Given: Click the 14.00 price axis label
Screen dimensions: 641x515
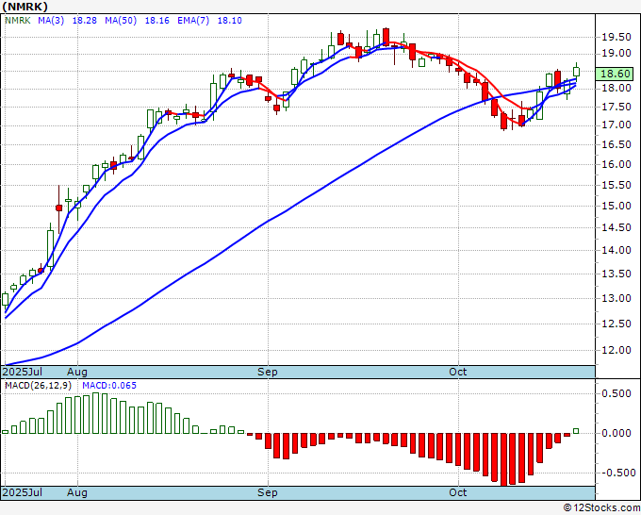Looking at the screenshot, I should (616, 250).
